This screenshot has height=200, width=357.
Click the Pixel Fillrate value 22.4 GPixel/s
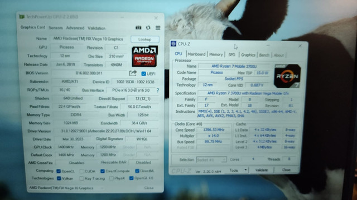69,106
